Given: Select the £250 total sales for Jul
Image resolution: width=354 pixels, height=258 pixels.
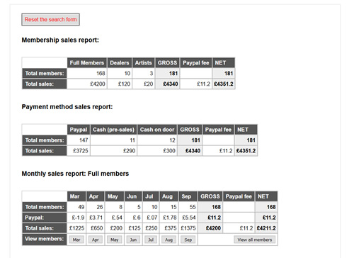Looking at the screenshot, I should 151,228.
